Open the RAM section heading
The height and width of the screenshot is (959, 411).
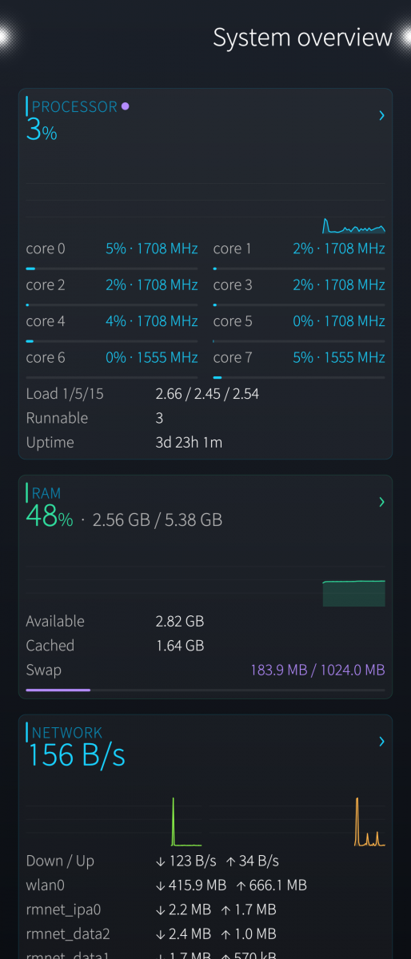pyautogui.click(x=46, y=493)
